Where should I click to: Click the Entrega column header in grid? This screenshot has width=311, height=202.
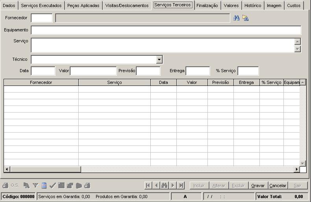pyautogui.click(x=246, y=82)
